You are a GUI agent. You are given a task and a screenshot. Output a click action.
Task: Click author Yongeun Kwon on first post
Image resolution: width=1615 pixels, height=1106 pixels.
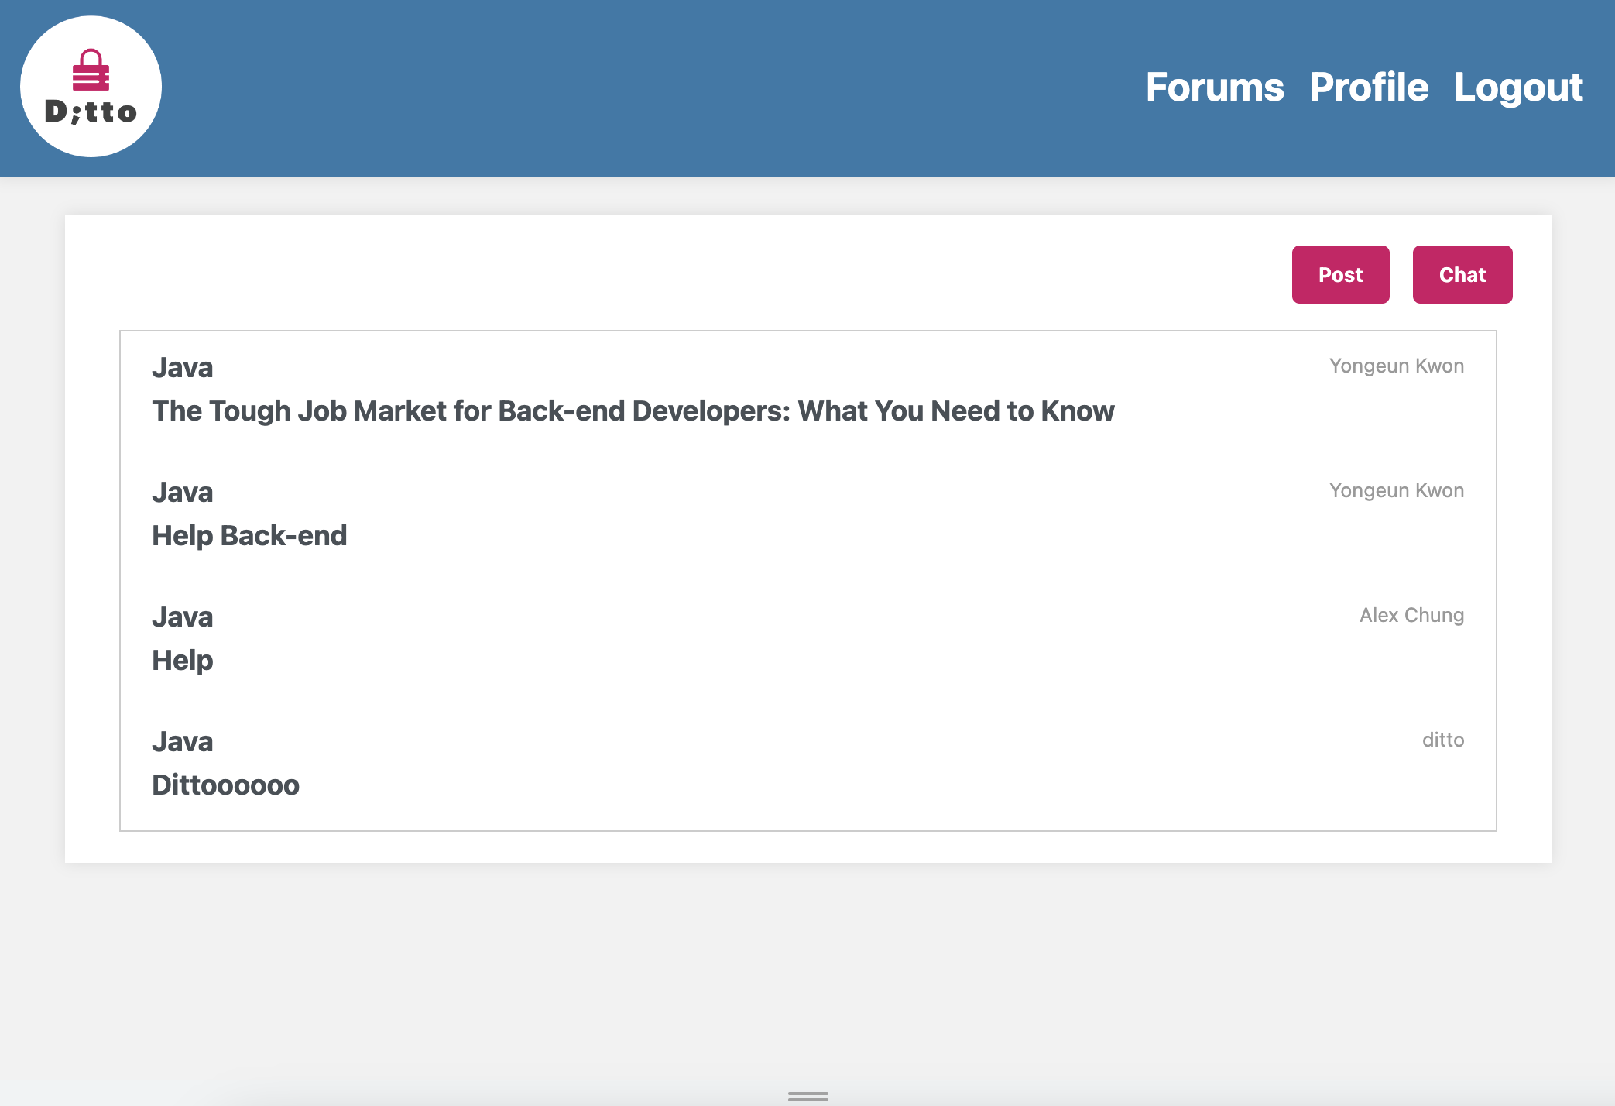coord(1396,366)
